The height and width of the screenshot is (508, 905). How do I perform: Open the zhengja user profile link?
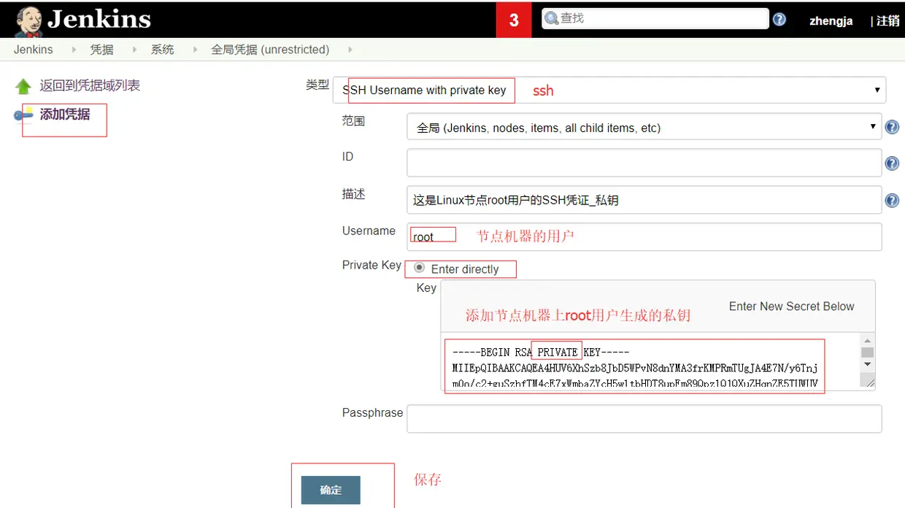click(x=831, y=20)
